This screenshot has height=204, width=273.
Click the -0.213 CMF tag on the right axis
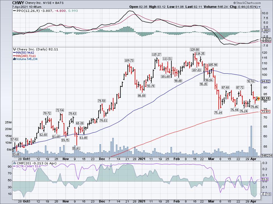point(265,194)
